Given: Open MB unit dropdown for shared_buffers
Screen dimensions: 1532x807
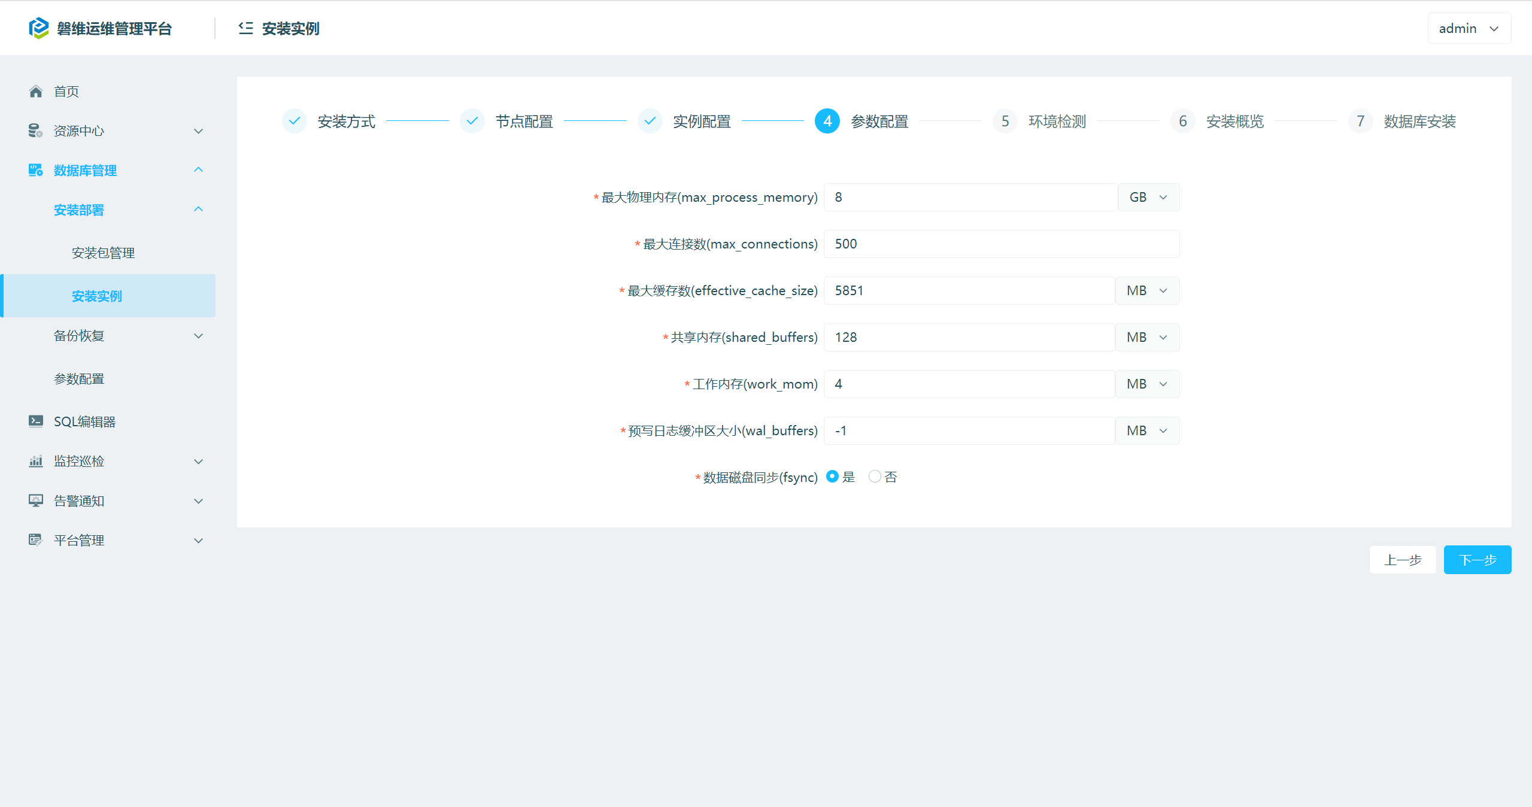Looking at the screenshot, I should (1147, 337).
